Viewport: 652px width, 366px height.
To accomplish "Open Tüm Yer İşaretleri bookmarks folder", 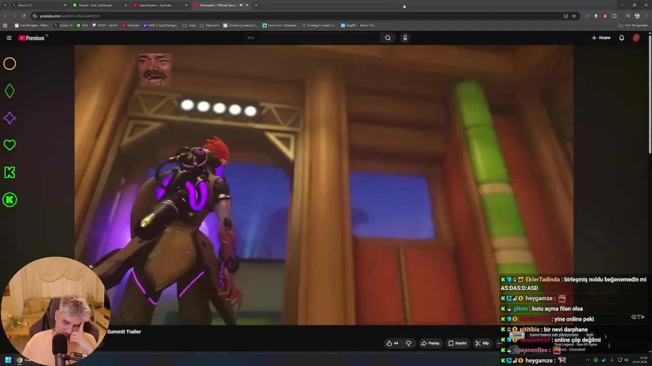I will tap(633, 25).
